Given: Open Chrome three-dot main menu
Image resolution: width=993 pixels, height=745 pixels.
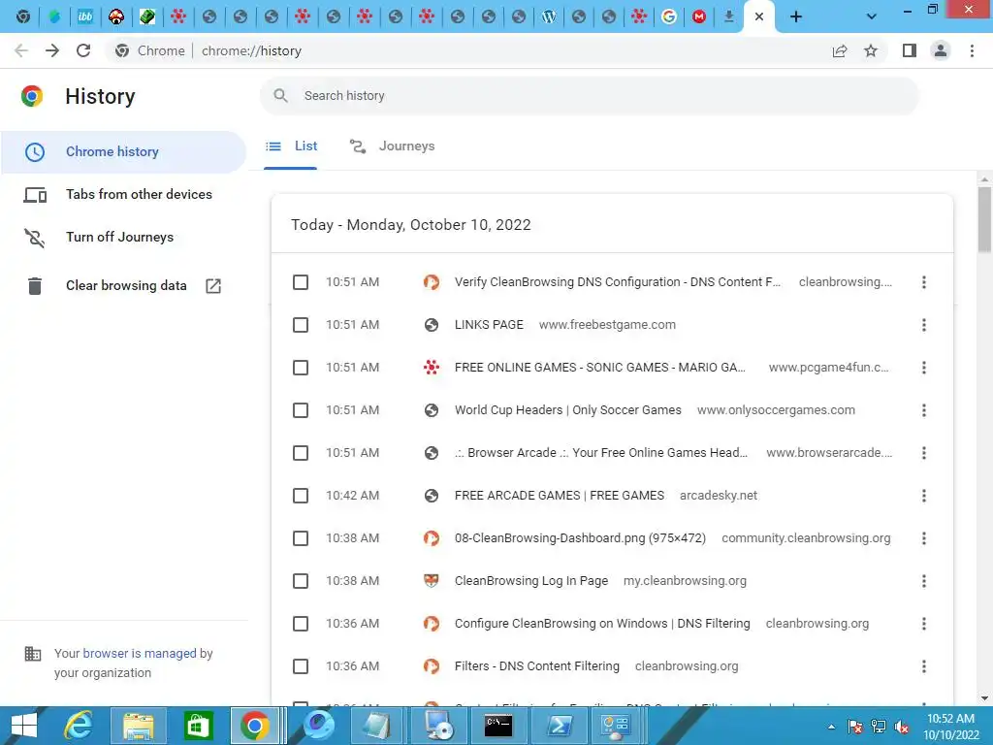Looking at the screenshot, I should 972,50.
